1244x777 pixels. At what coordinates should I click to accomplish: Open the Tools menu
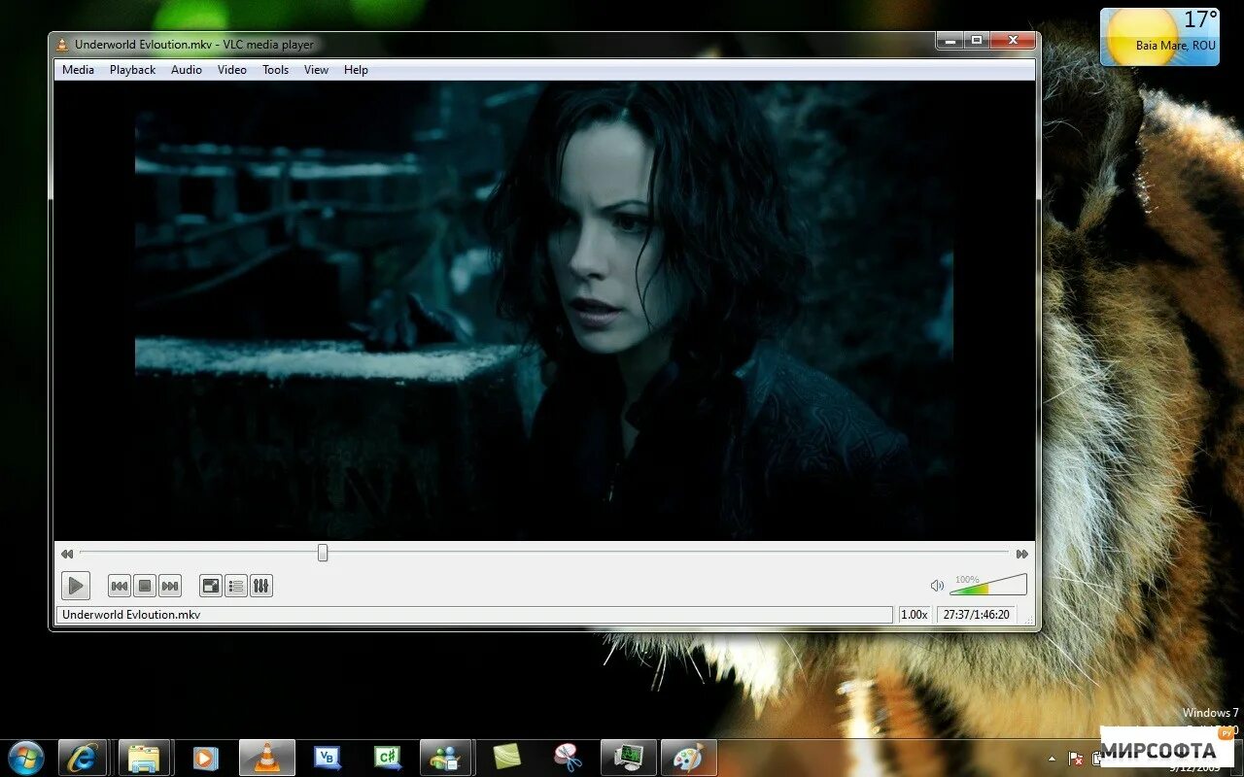point(276,70)
